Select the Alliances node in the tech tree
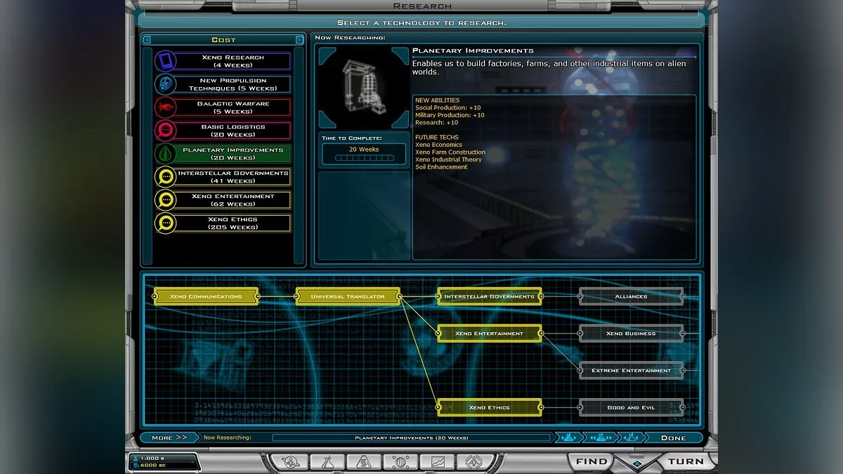This screenshot has height=474, width=843. (630, 296)
